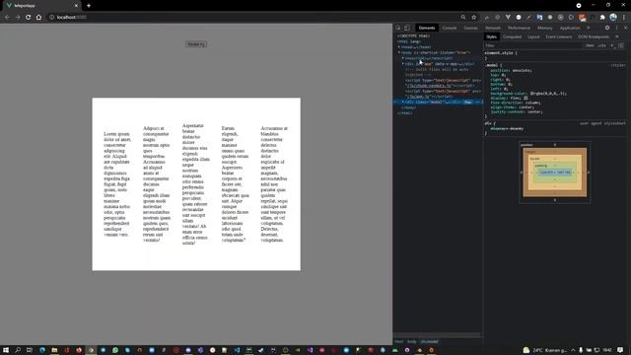Open the browser home page
Viewport: 631px width, 355px height.
pyautogui.click(x=38, y=18)
